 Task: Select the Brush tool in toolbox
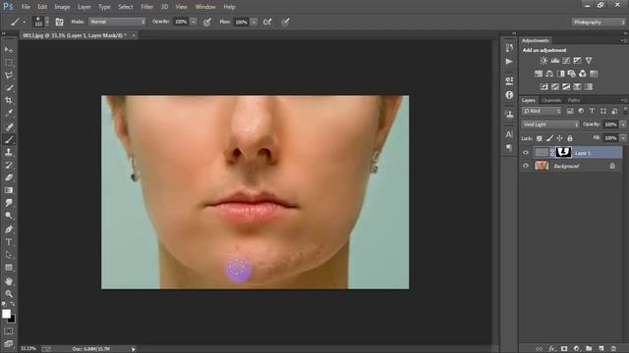pyautogui.click(x=9, y=139)
